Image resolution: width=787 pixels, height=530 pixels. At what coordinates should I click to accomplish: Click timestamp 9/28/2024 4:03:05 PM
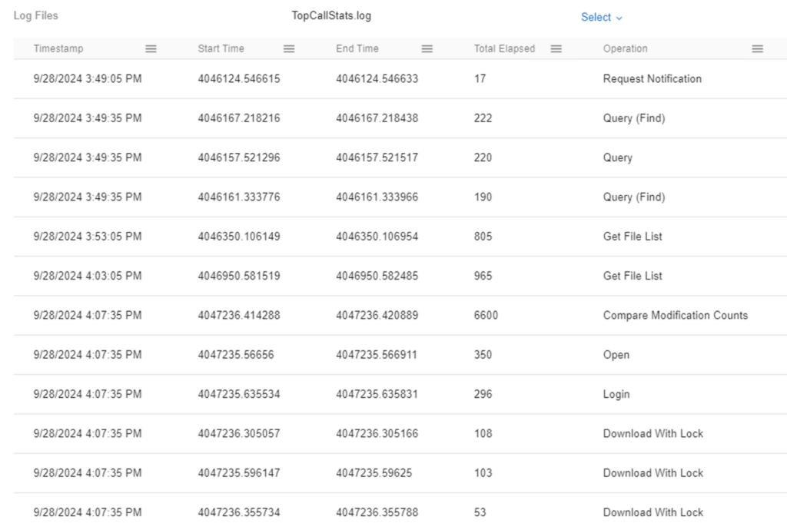(88, 276)
